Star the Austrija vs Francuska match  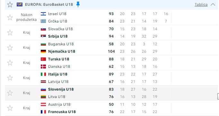pos(10,108)
